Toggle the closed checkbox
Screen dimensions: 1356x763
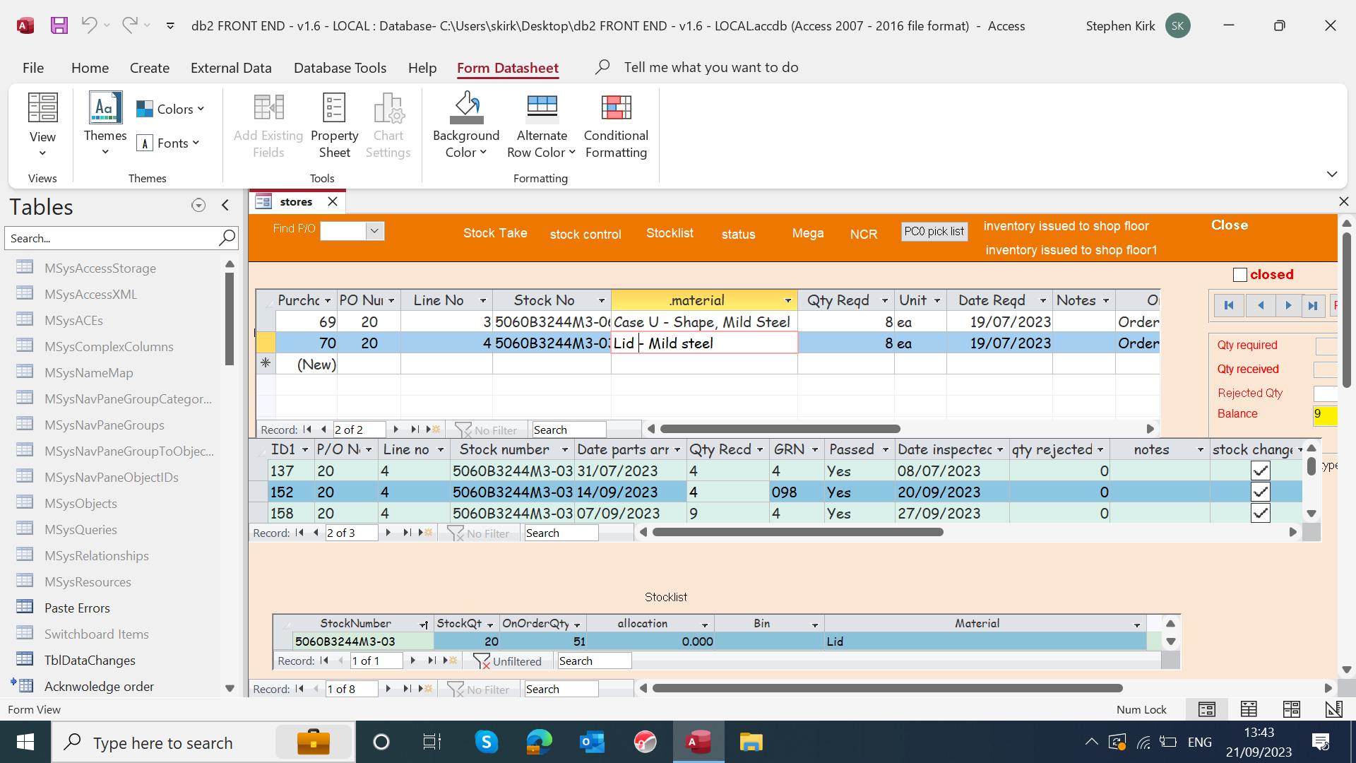click(1239, 275)
